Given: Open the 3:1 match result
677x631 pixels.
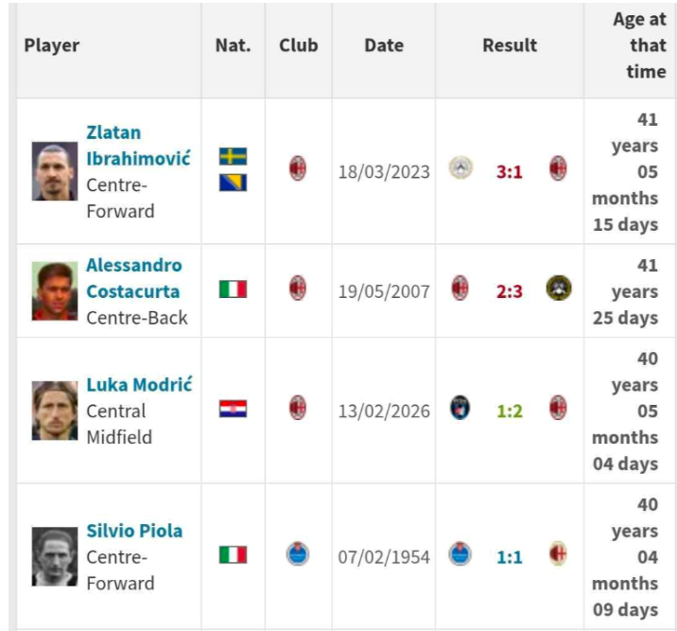Looking at the screenshot, I should tap(510, 172).
